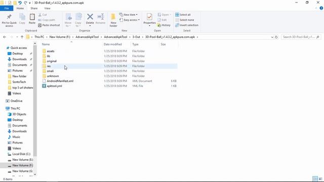The height and width of the screenshot is (182, 324).
Task: Sort by the Size column header
Action: click(x=169, y=44)
